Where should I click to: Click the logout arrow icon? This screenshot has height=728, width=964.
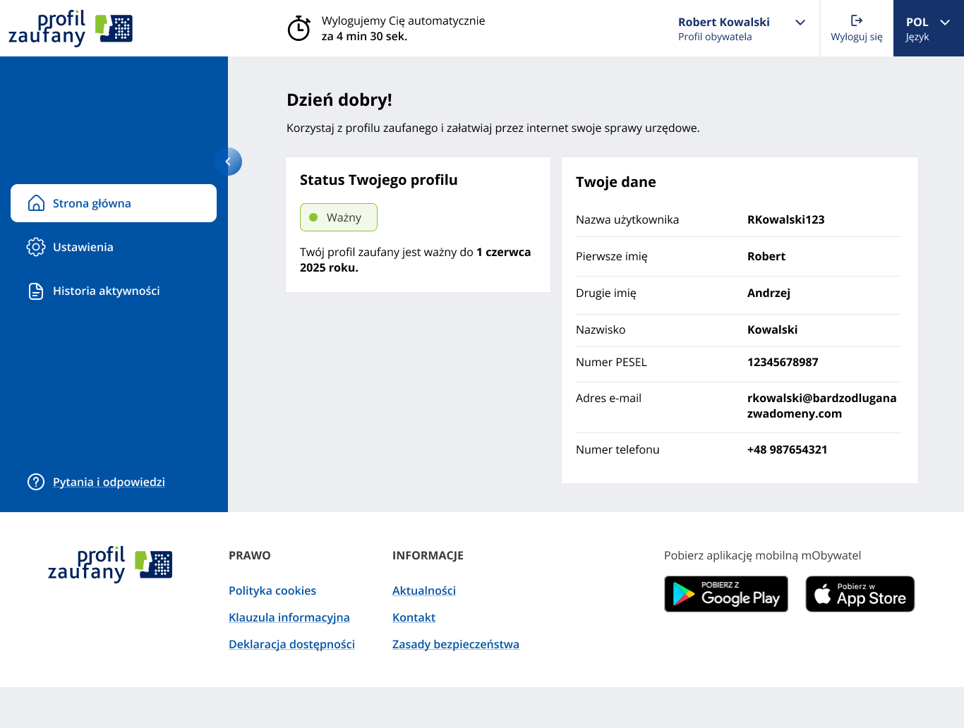point(856,20)
